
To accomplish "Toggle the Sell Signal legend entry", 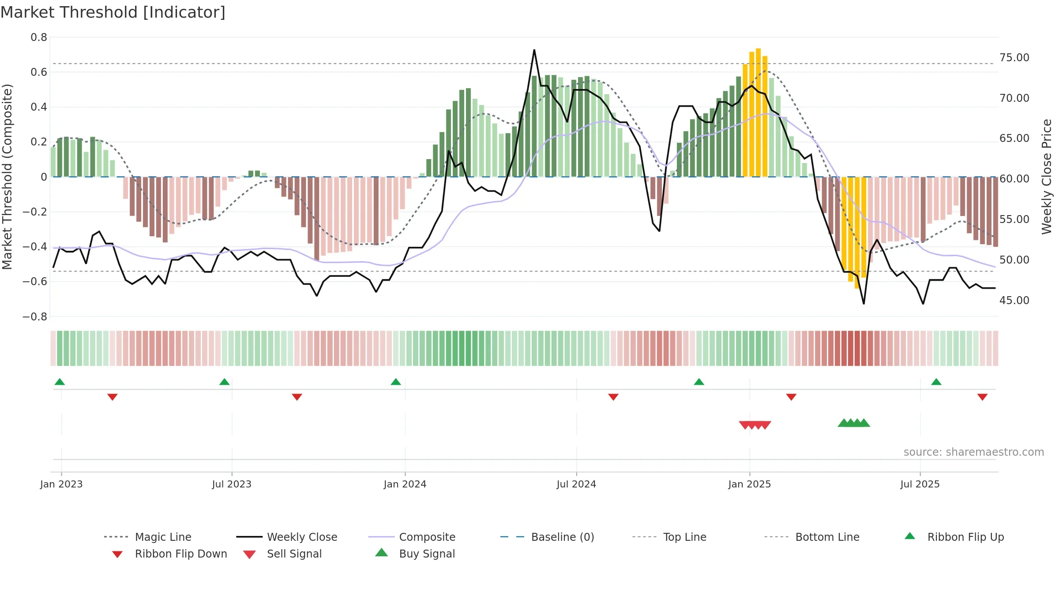I will coord(282,554).
